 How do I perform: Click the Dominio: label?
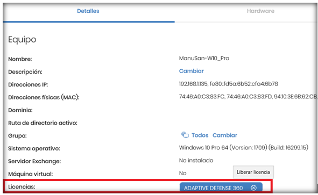pos(20,110)
